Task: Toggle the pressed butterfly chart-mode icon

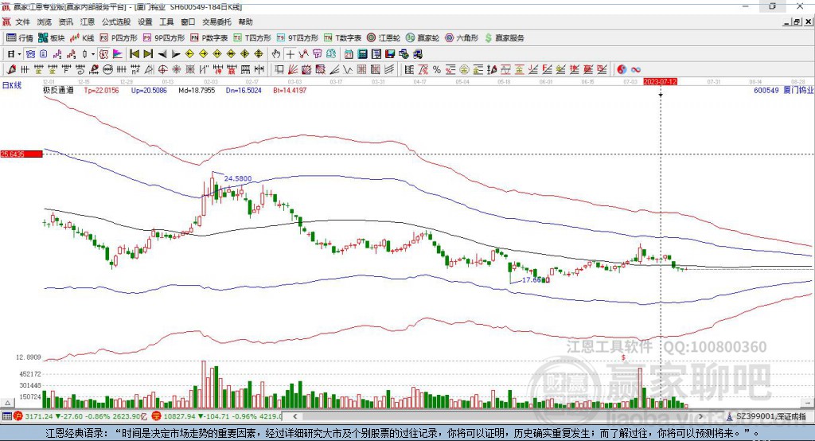Action: (31, 54)
